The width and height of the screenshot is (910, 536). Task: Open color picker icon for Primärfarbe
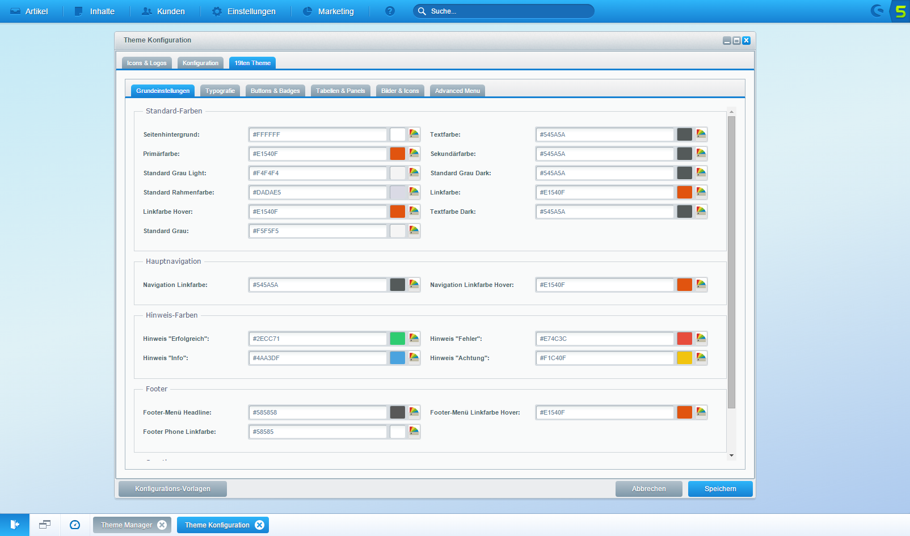tap(414, 154)
